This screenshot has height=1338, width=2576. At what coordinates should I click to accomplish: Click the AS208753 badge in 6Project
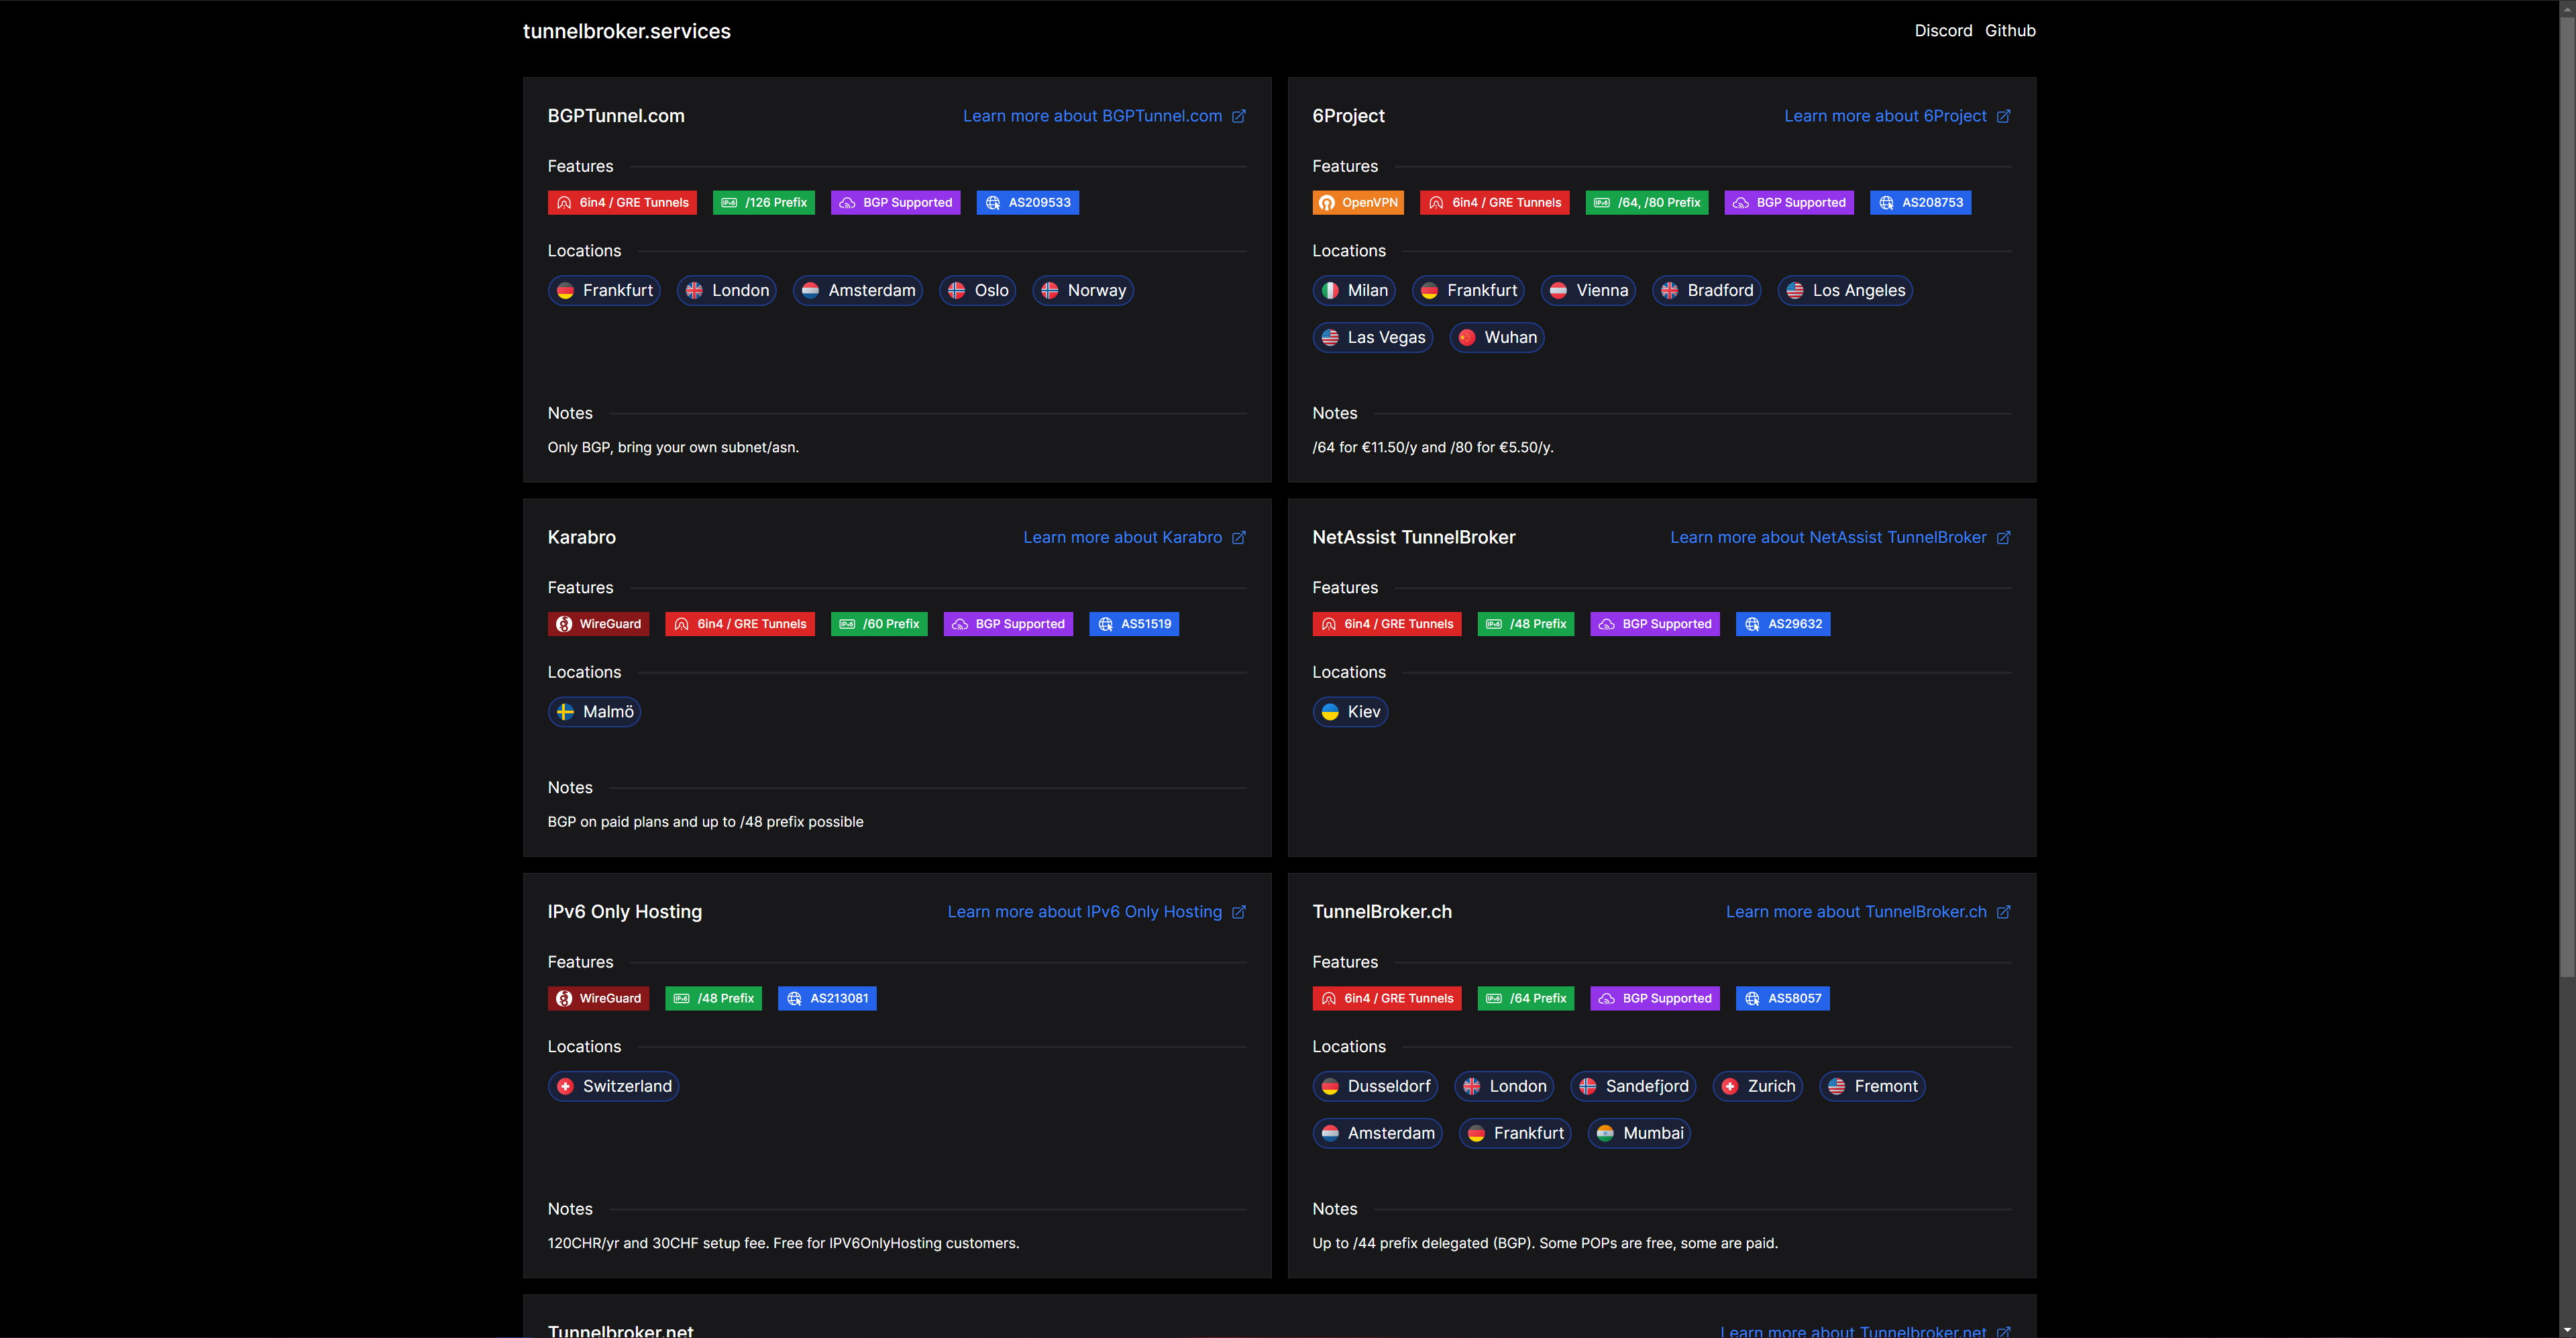tap(1920, 203)
